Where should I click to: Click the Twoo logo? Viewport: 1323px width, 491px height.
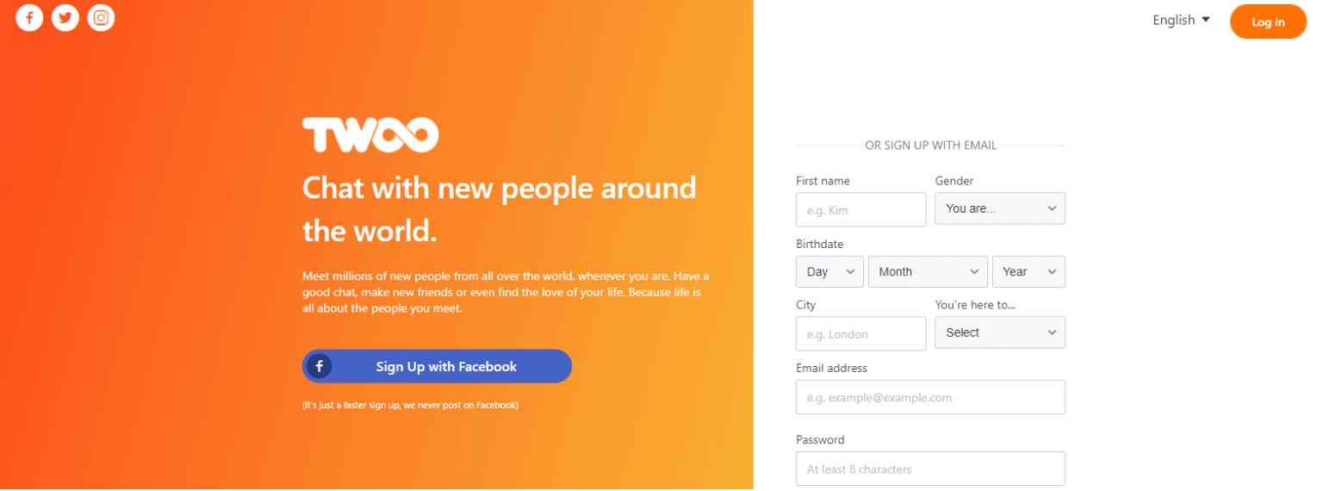pos(370,135)
